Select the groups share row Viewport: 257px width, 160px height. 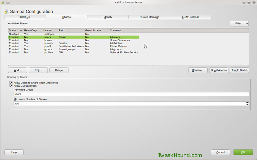point(74,49)
